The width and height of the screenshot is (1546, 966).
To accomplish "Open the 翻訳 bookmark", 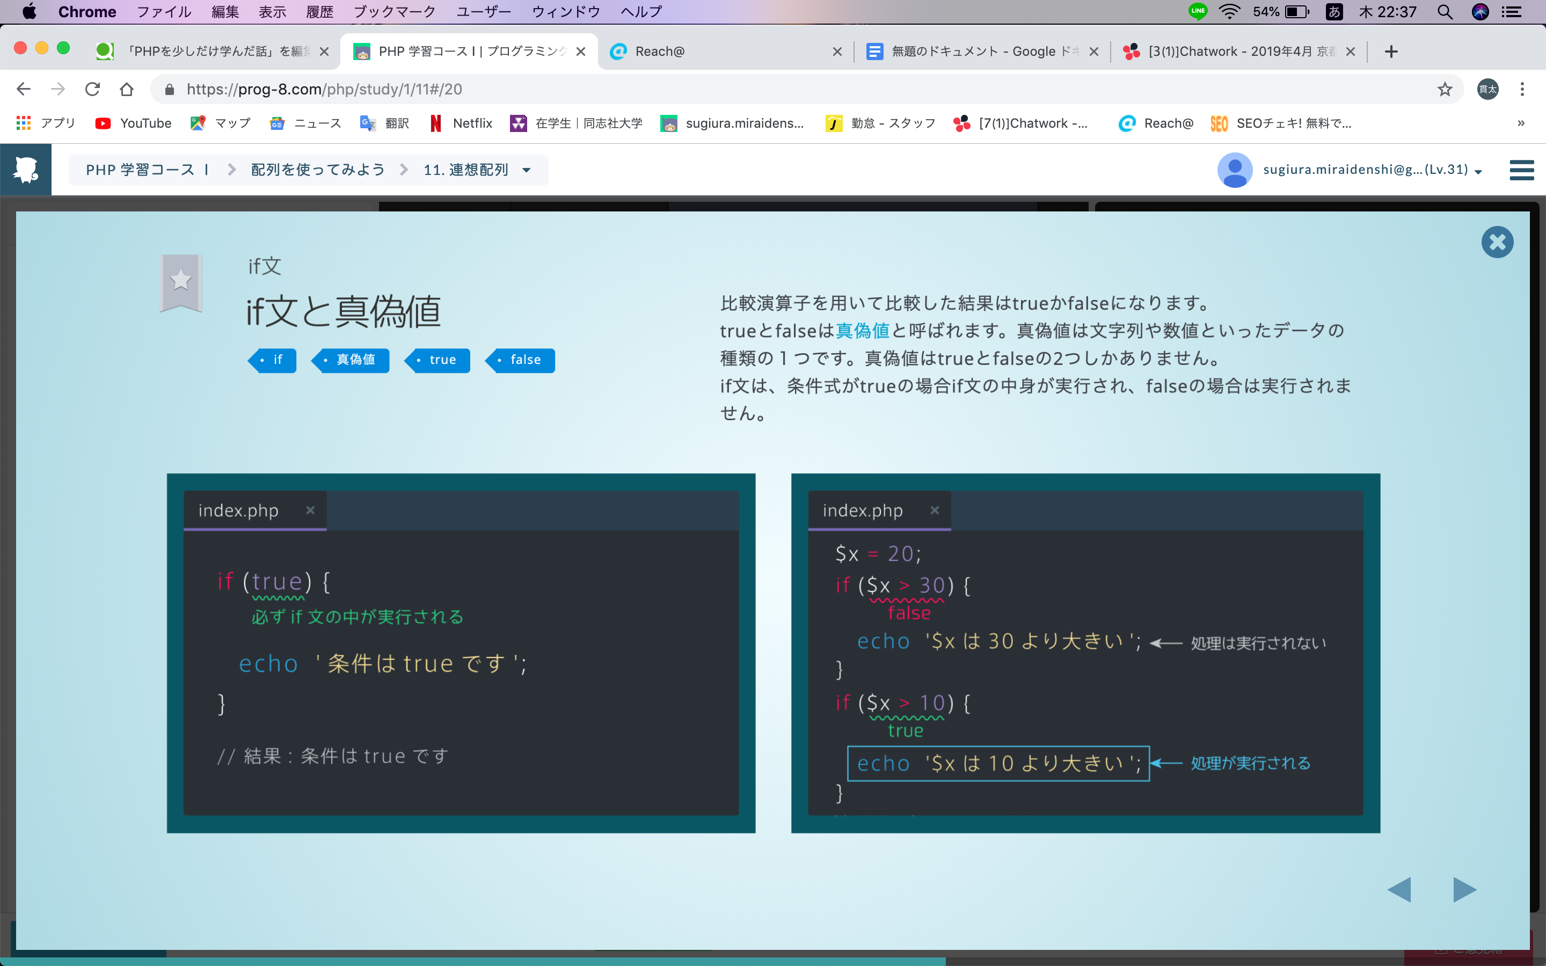I will coord(384,123).
